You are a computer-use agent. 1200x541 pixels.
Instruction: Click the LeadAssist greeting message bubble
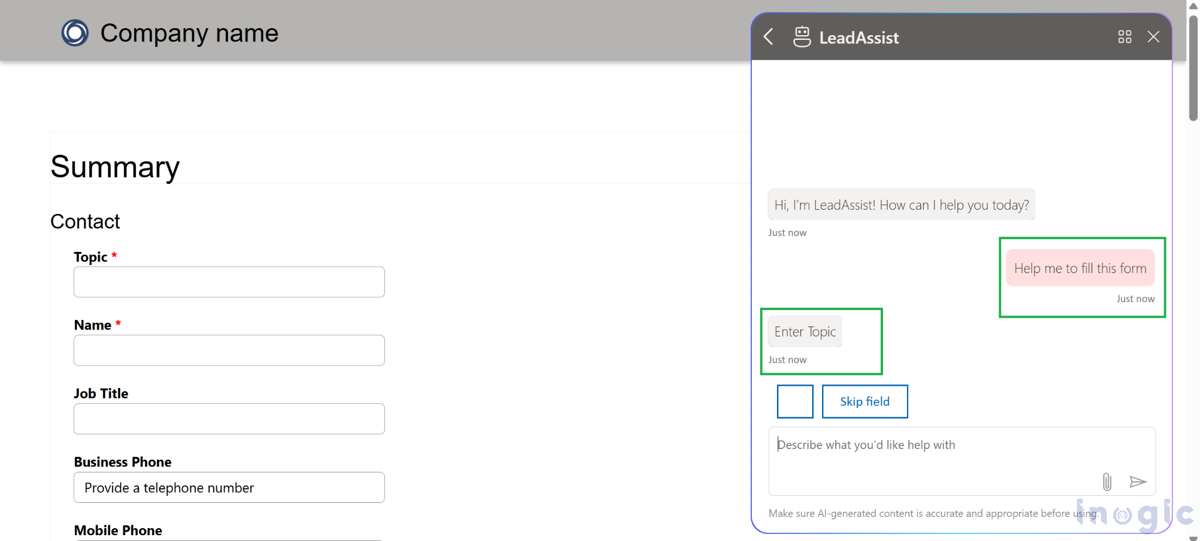point(901,205)
